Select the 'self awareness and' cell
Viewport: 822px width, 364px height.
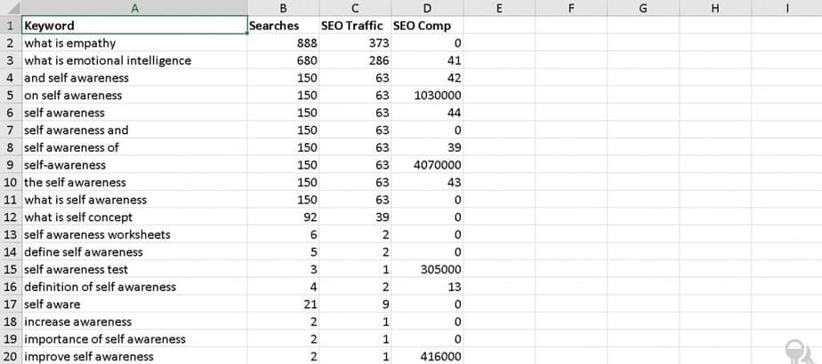point(134,130)
